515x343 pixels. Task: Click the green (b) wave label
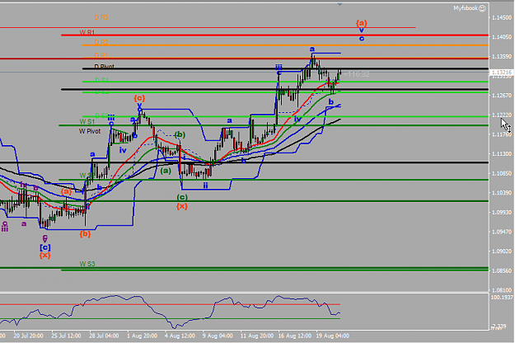point(180,134)
